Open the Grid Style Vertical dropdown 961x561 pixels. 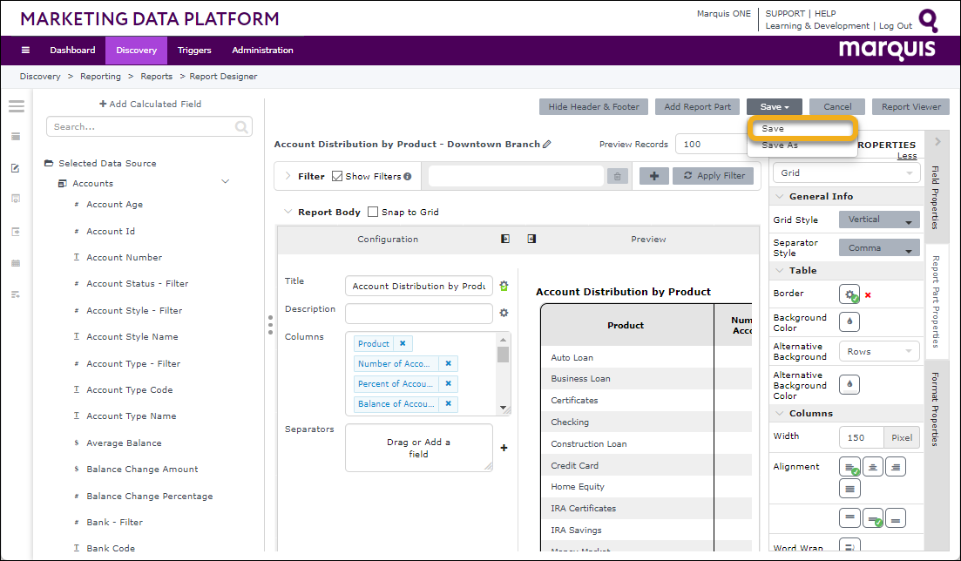click(x=879, y=220)
